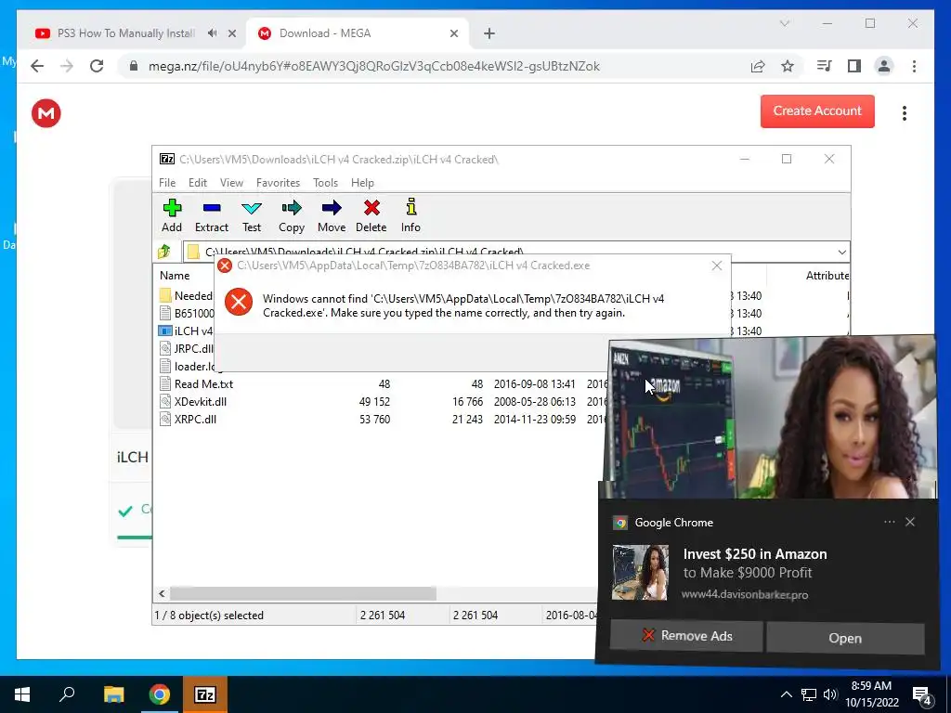Click the 7-Zip horizontal scrollbar

click(x=303, y=593)
